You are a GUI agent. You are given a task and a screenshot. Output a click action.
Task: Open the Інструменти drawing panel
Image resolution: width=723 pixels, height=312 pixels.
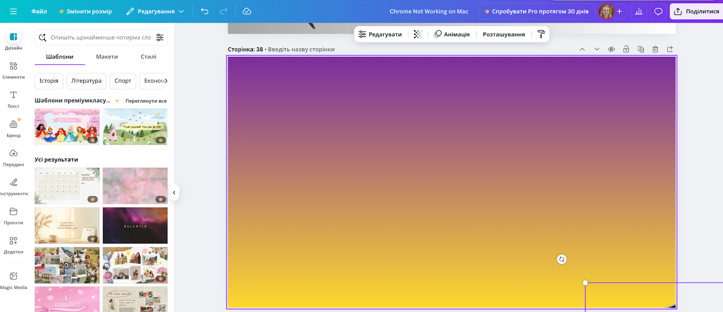point(14,187)
